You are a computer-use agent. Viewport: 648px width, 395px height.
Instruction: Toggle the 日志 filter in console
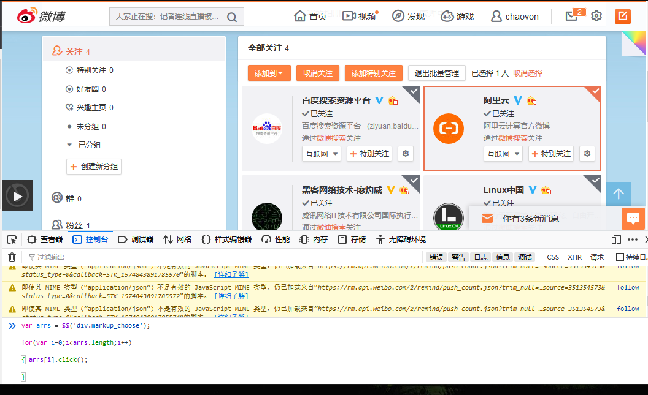tap(480, 257)
